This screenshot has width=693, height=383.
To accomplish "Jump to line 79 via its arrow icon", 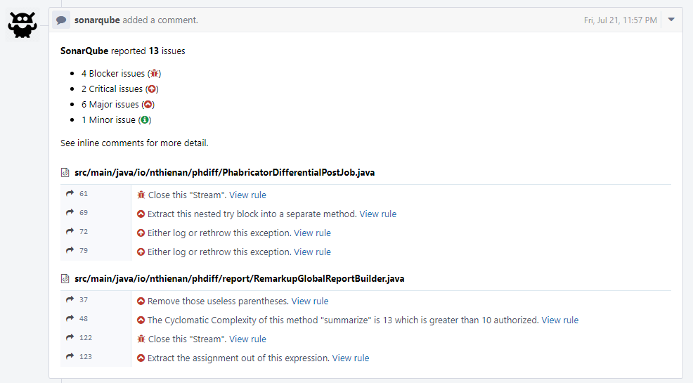I will click(70, 250).
